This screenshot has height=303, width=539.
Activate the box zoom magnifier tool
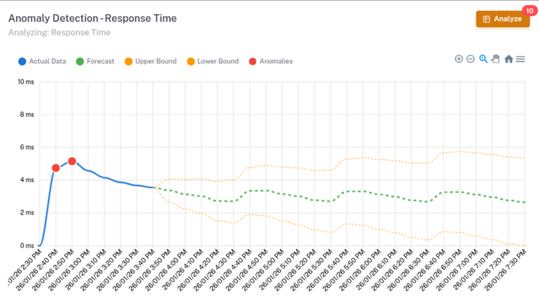click(x=483, y=59)
